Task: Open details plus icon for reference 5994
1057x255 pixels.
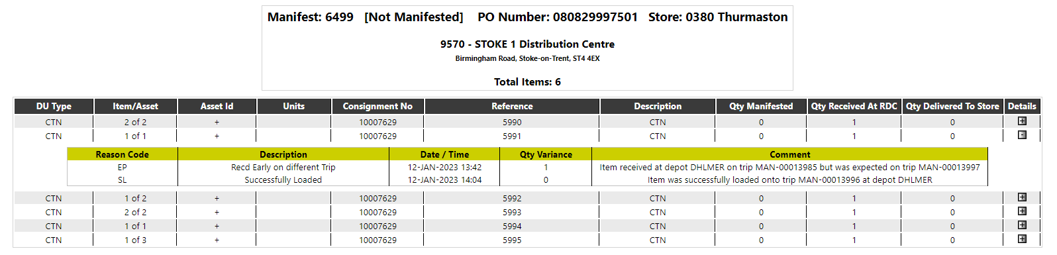Action: tap(1022, 225)
